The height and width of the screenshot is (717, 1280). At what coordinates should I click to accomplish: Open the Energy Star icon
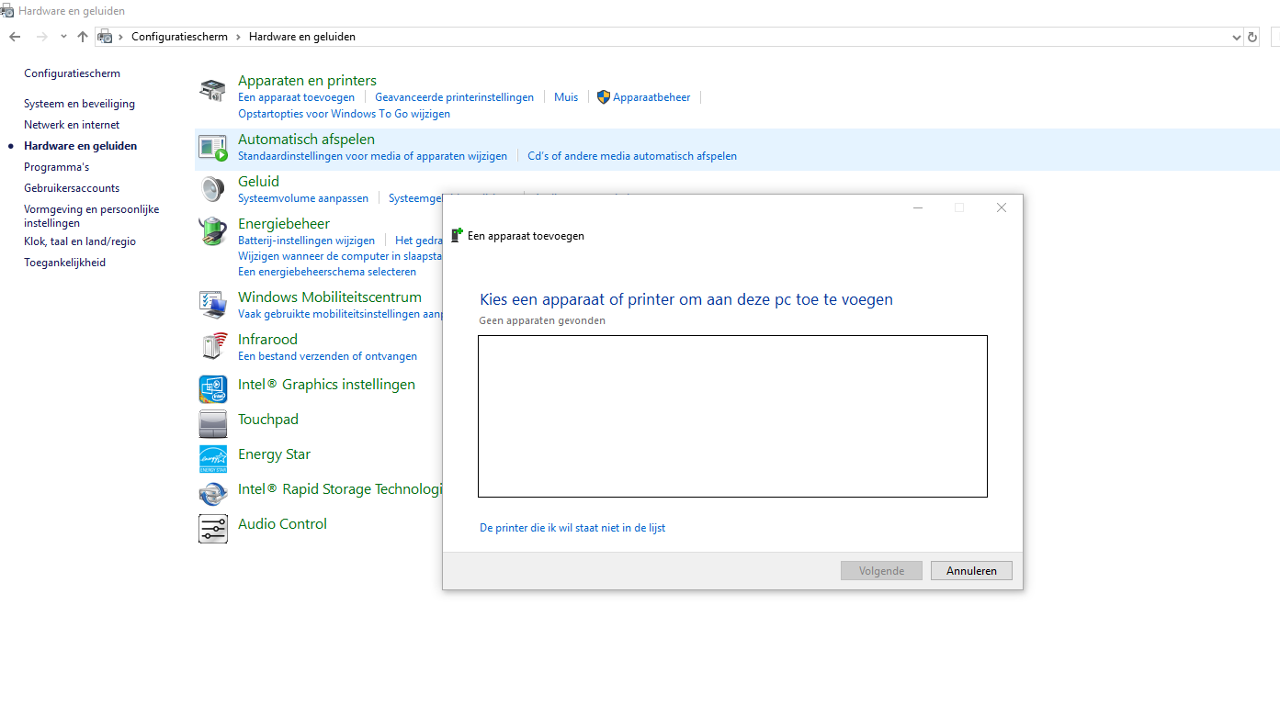tap(212, 459)
